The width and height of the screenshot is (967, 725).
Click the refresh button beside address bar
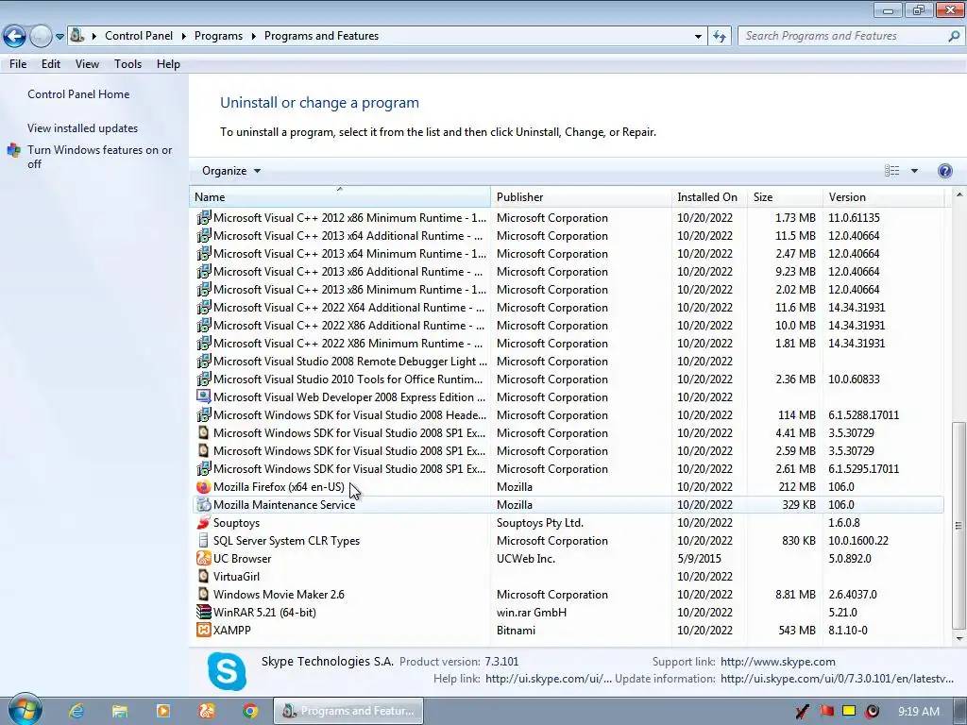coord(719,36)
